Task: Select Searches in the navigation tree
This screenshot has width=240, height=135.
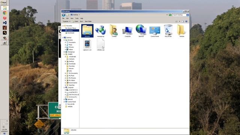Action: click(70, 85)
